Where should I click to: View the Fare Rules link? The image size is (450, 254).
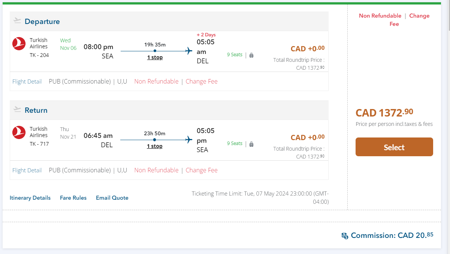(73, 198)
